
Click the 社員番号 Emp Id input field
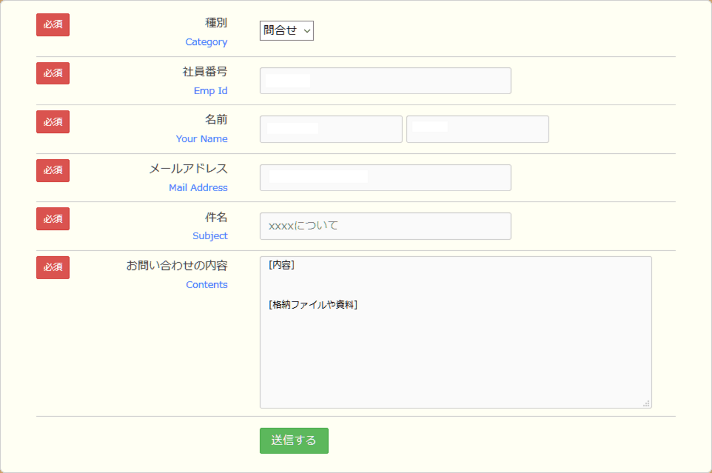tap(385, 80)
